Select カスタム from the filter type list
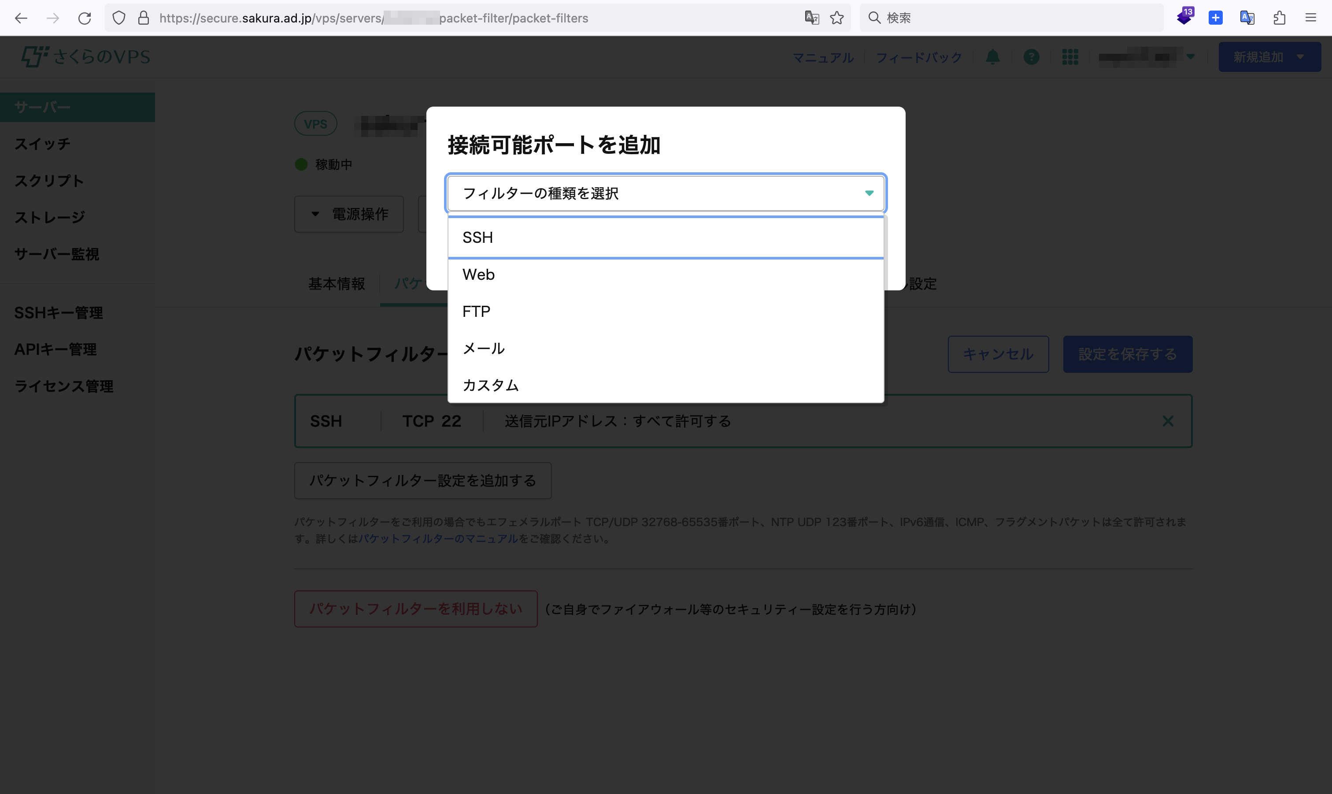This screenshot has height=794, width=1332. (x=666, y=385)
